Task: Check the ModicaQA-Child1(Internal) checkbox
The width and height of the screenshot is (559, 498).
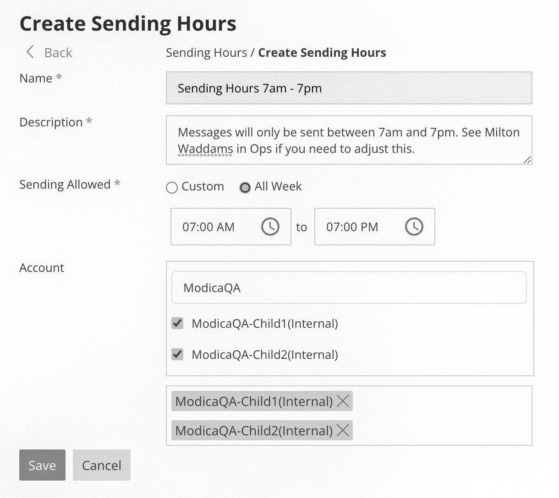Action: click(177, 323)
